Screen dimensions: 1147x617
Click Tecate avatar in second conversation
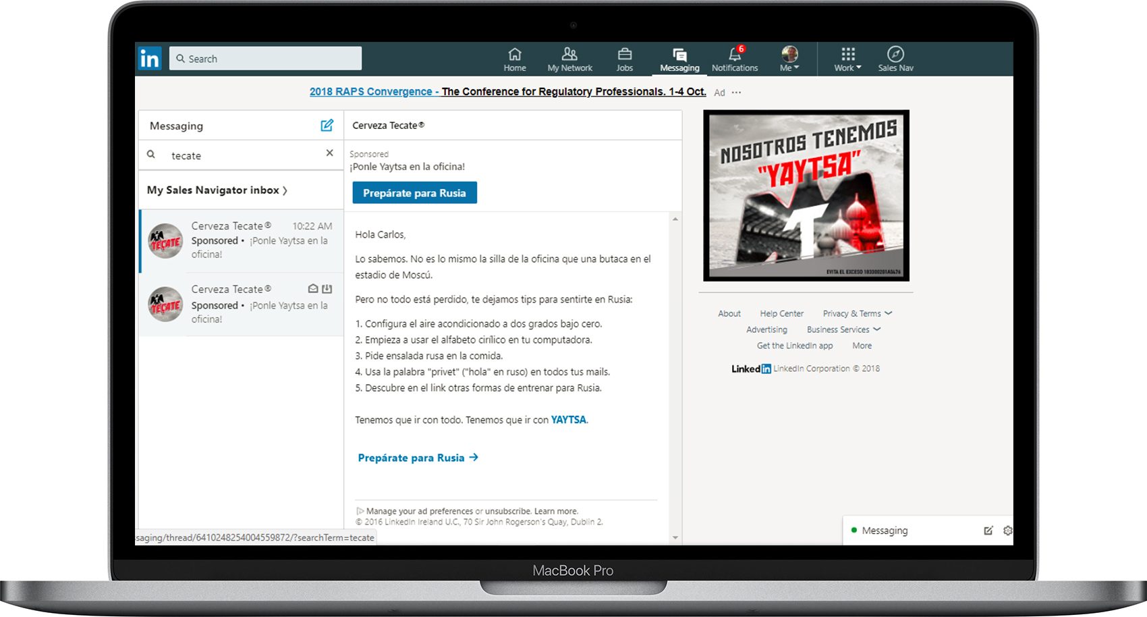(x=165, y=304)
